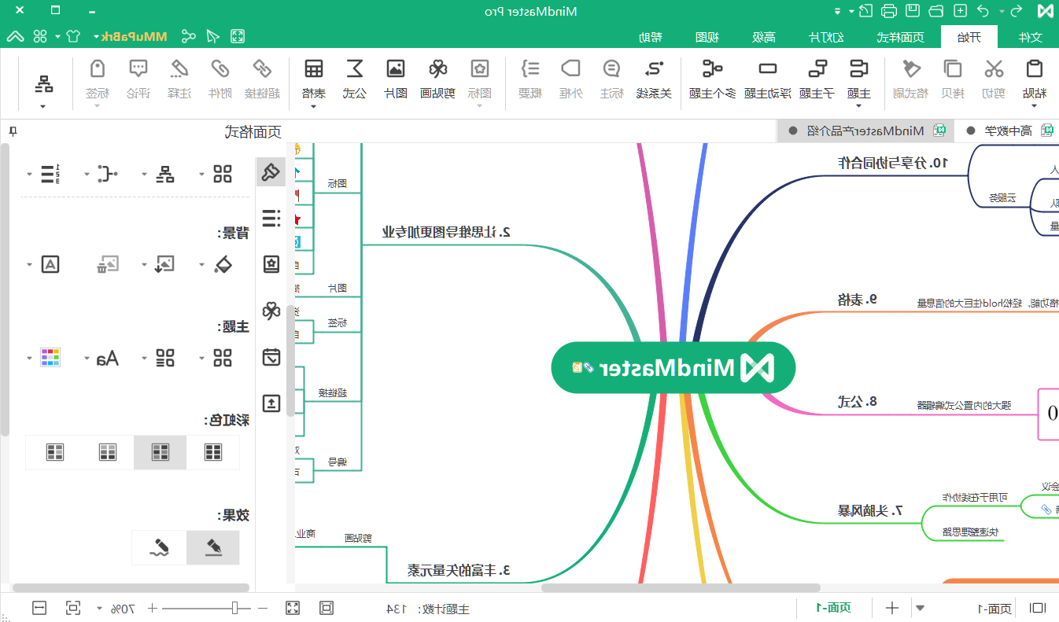
Task: Switch to the 高级 advanced tab
Action: click(765, 37)
